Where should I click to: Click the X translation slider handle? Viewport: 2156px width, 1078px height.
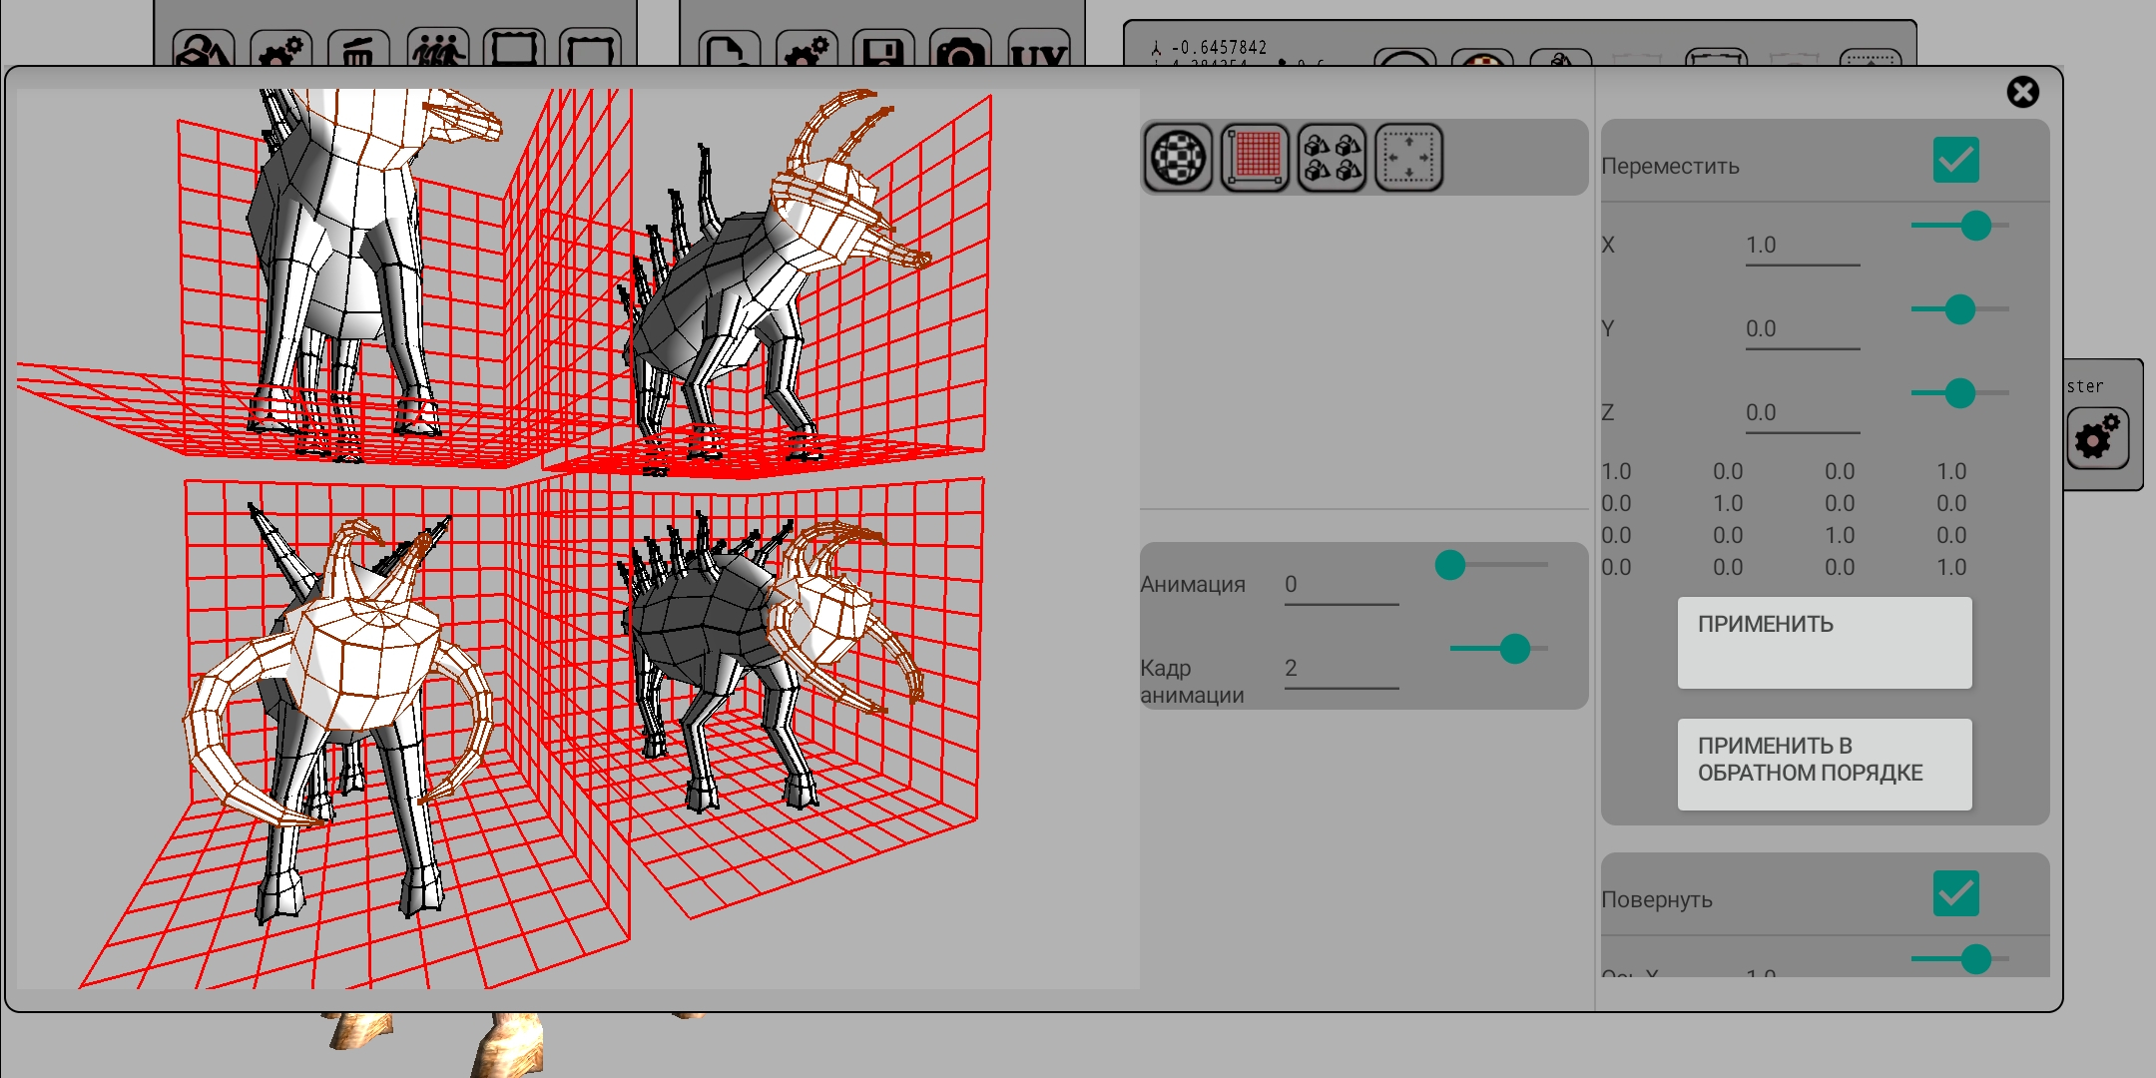(1976, 226)
